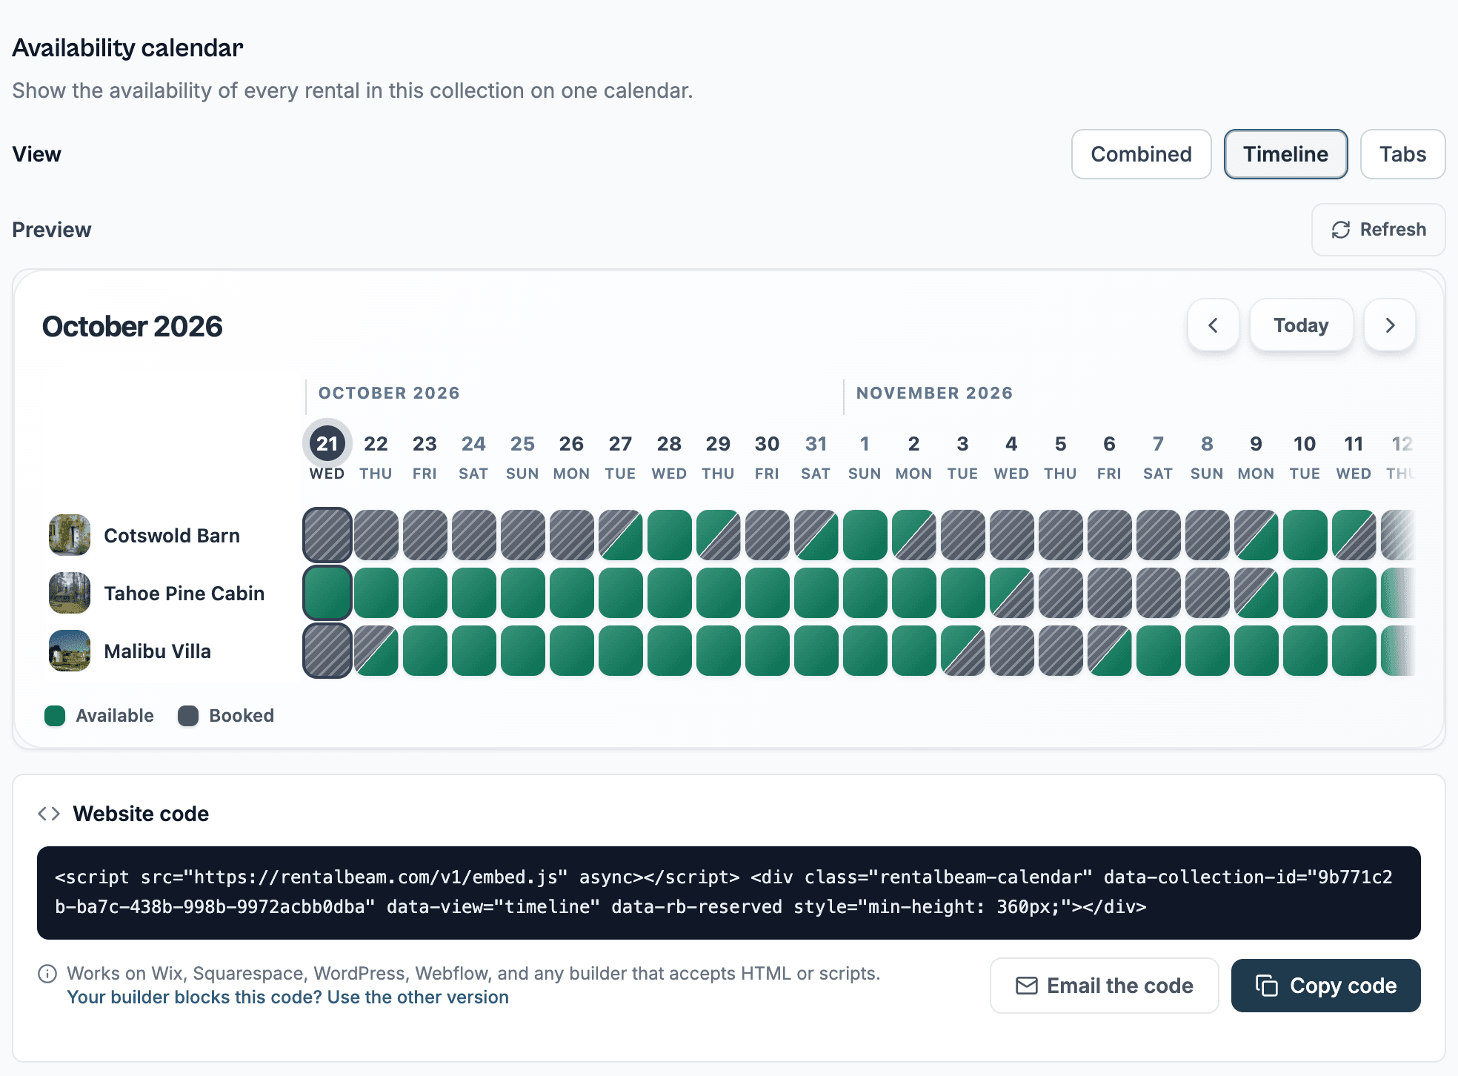Click the OCTOBER 2026 month label

point(389,393)
